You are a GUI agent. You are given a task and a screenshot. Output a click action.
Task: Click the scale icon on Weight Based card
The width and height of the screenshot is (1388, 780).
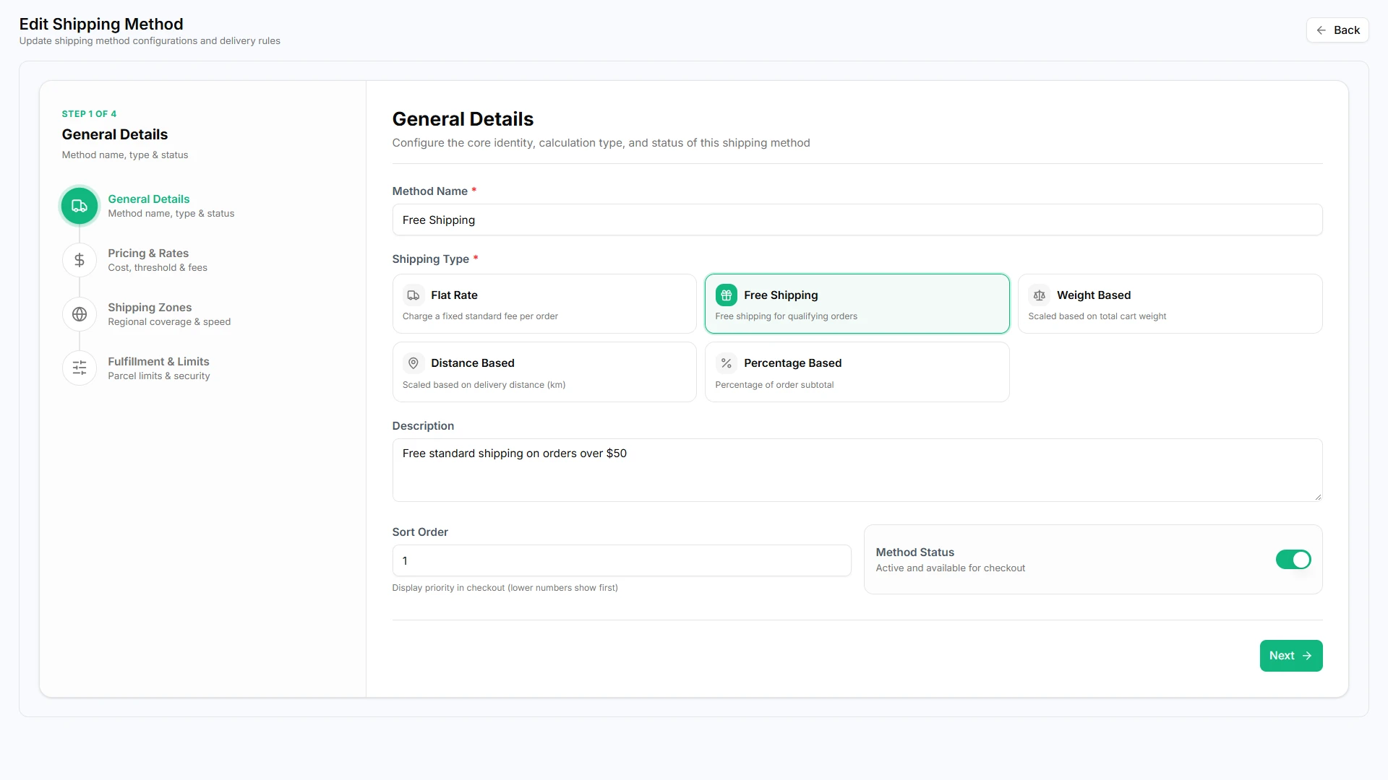coord(1040,295)
